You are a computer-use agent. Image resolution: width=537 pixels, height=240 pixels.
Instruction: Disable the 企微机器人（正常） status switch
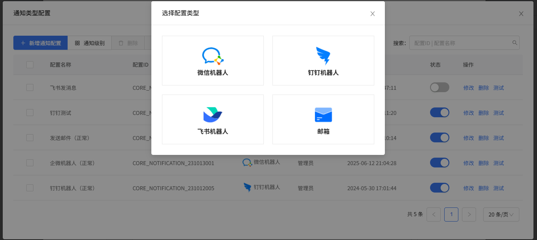coord(440,163)
